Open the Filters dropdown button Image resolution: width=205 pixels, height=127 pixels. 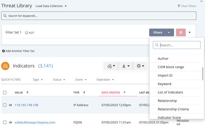click(x=162, y=32)
